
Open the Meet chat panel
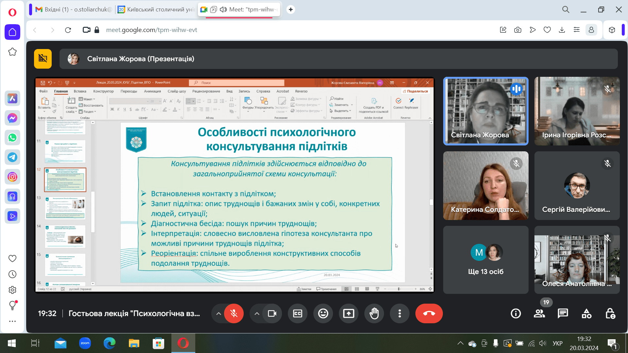click(563, 313)
